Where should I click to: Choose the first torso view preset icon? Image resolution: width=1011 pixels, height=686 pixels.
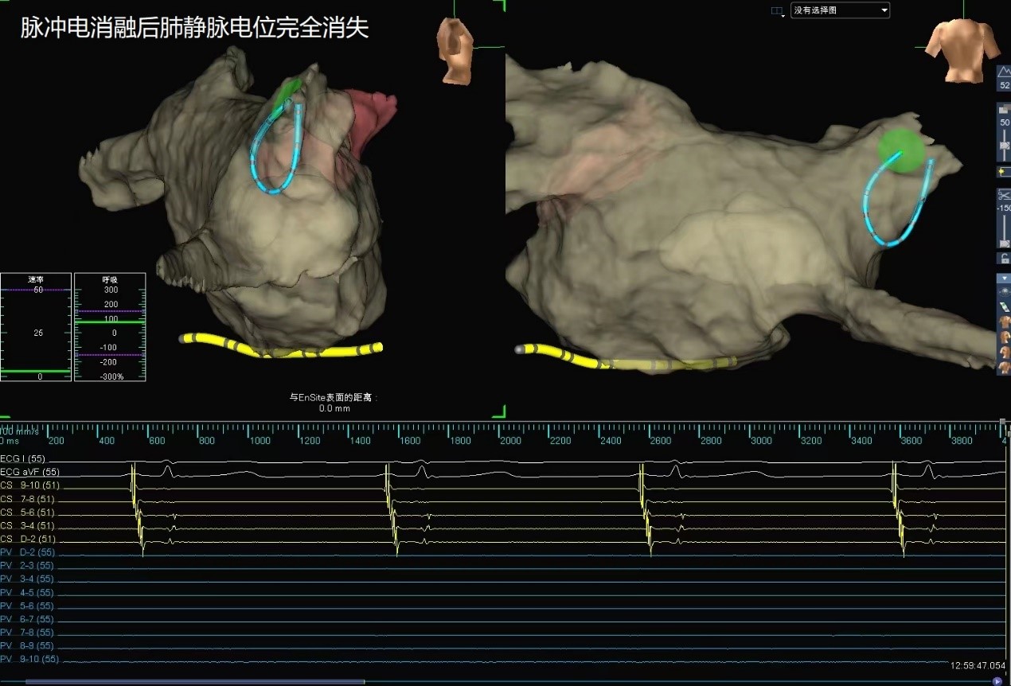pyautogui.click(x=1005, y=322)
